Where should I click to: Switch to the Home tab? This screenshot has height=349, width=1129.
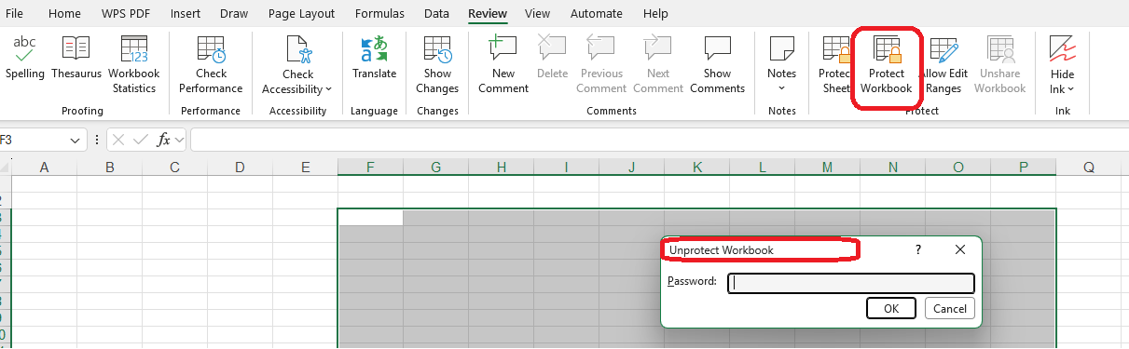click(x=64, y=14)
